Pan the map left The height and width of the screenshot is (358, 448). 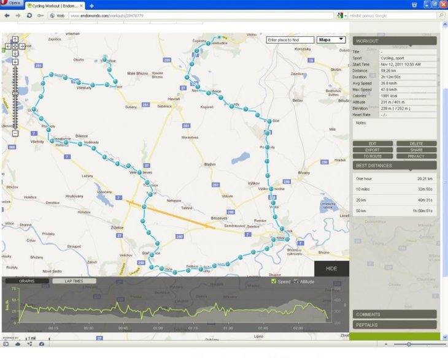pos(9,46)
